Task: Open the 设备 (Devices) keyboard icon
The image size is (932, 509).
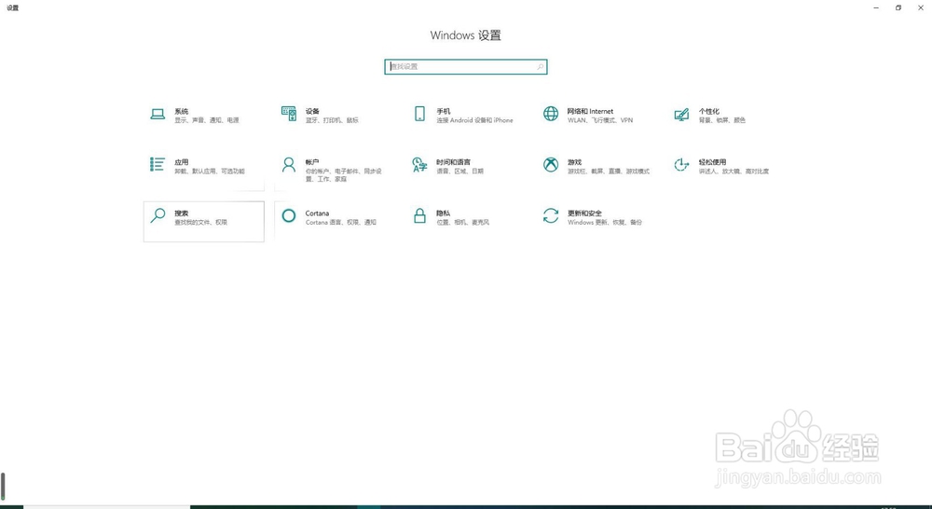Action: tap(289, 114)
